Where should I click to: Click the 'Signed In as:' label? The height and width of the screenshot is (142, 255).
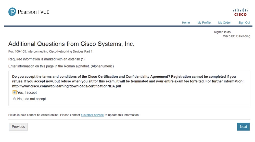[x=222, y=32]
